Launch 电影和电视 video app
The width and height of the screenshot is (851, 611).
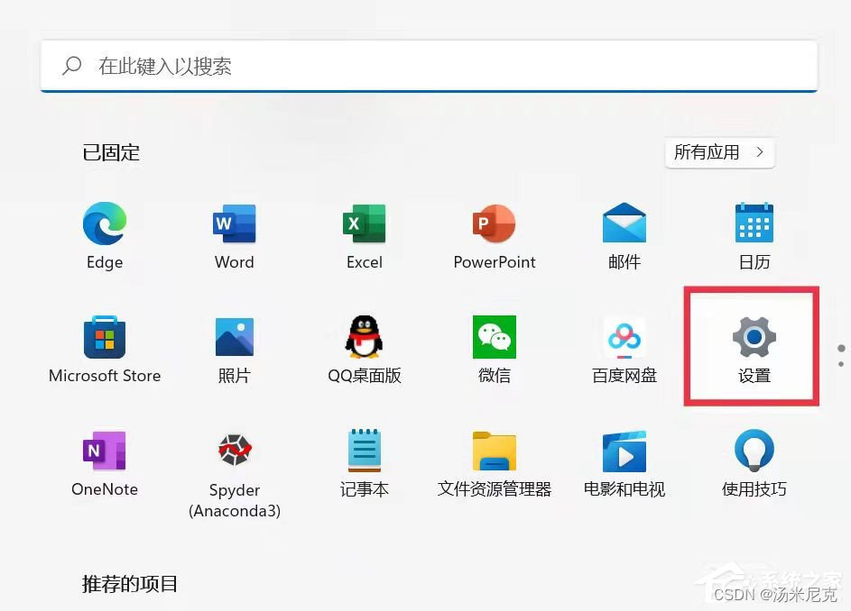624,451
